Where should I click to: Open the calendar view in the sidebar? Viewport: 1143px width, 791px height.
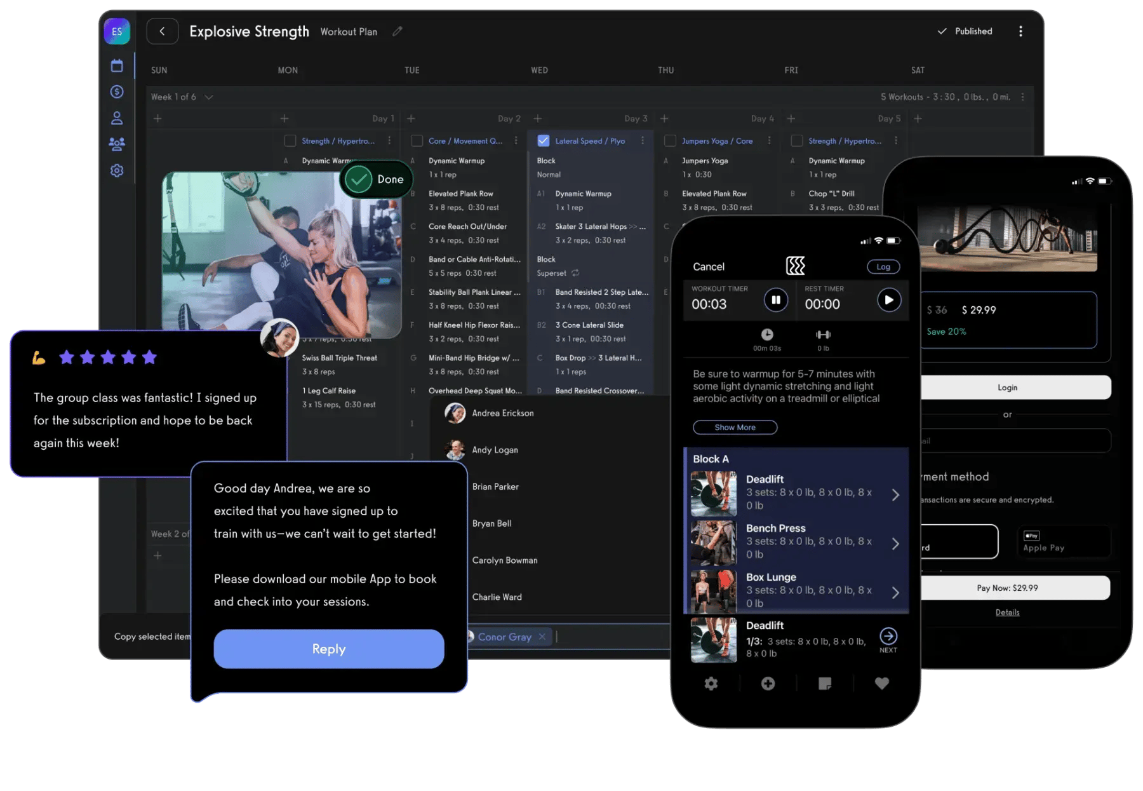coord(117,65)
